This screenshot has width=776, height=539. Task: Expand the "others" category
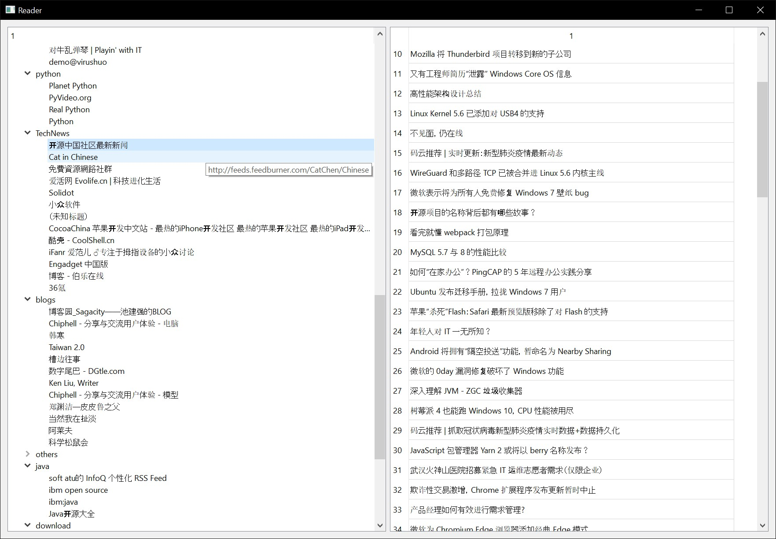(28, 454)
